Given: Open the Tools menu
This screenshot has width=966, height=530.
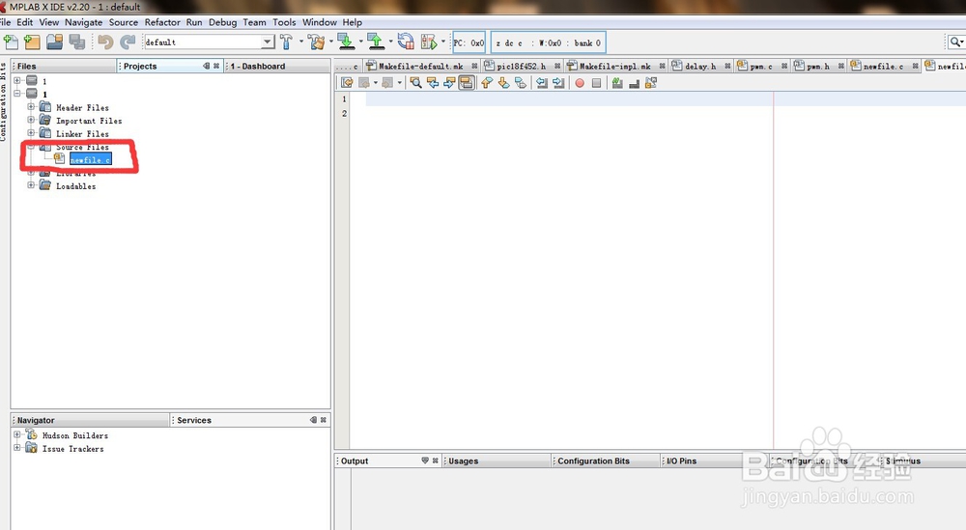Looking at the screenshot, I should [284, 22].
